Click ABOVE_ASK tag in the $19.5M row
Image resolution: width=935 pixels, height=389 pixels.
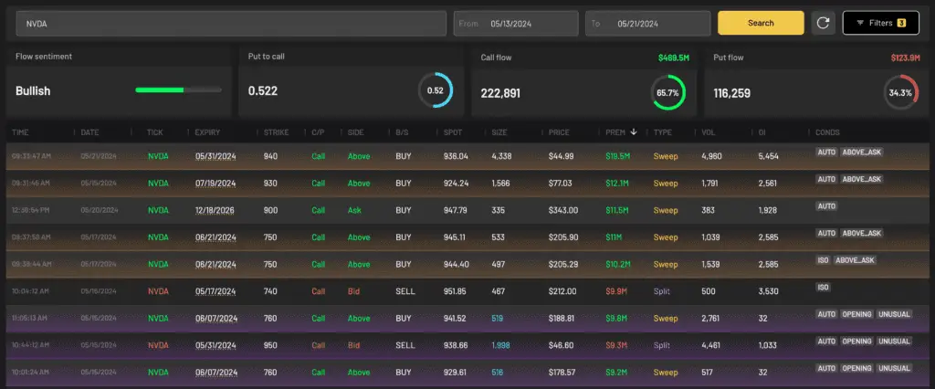tap(861, 152)
